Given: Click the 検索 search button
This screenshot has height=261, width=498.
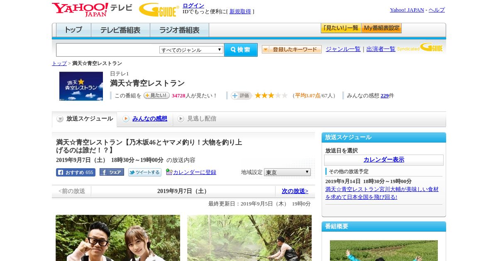Looking at the screenshot, I should [241, 50].
